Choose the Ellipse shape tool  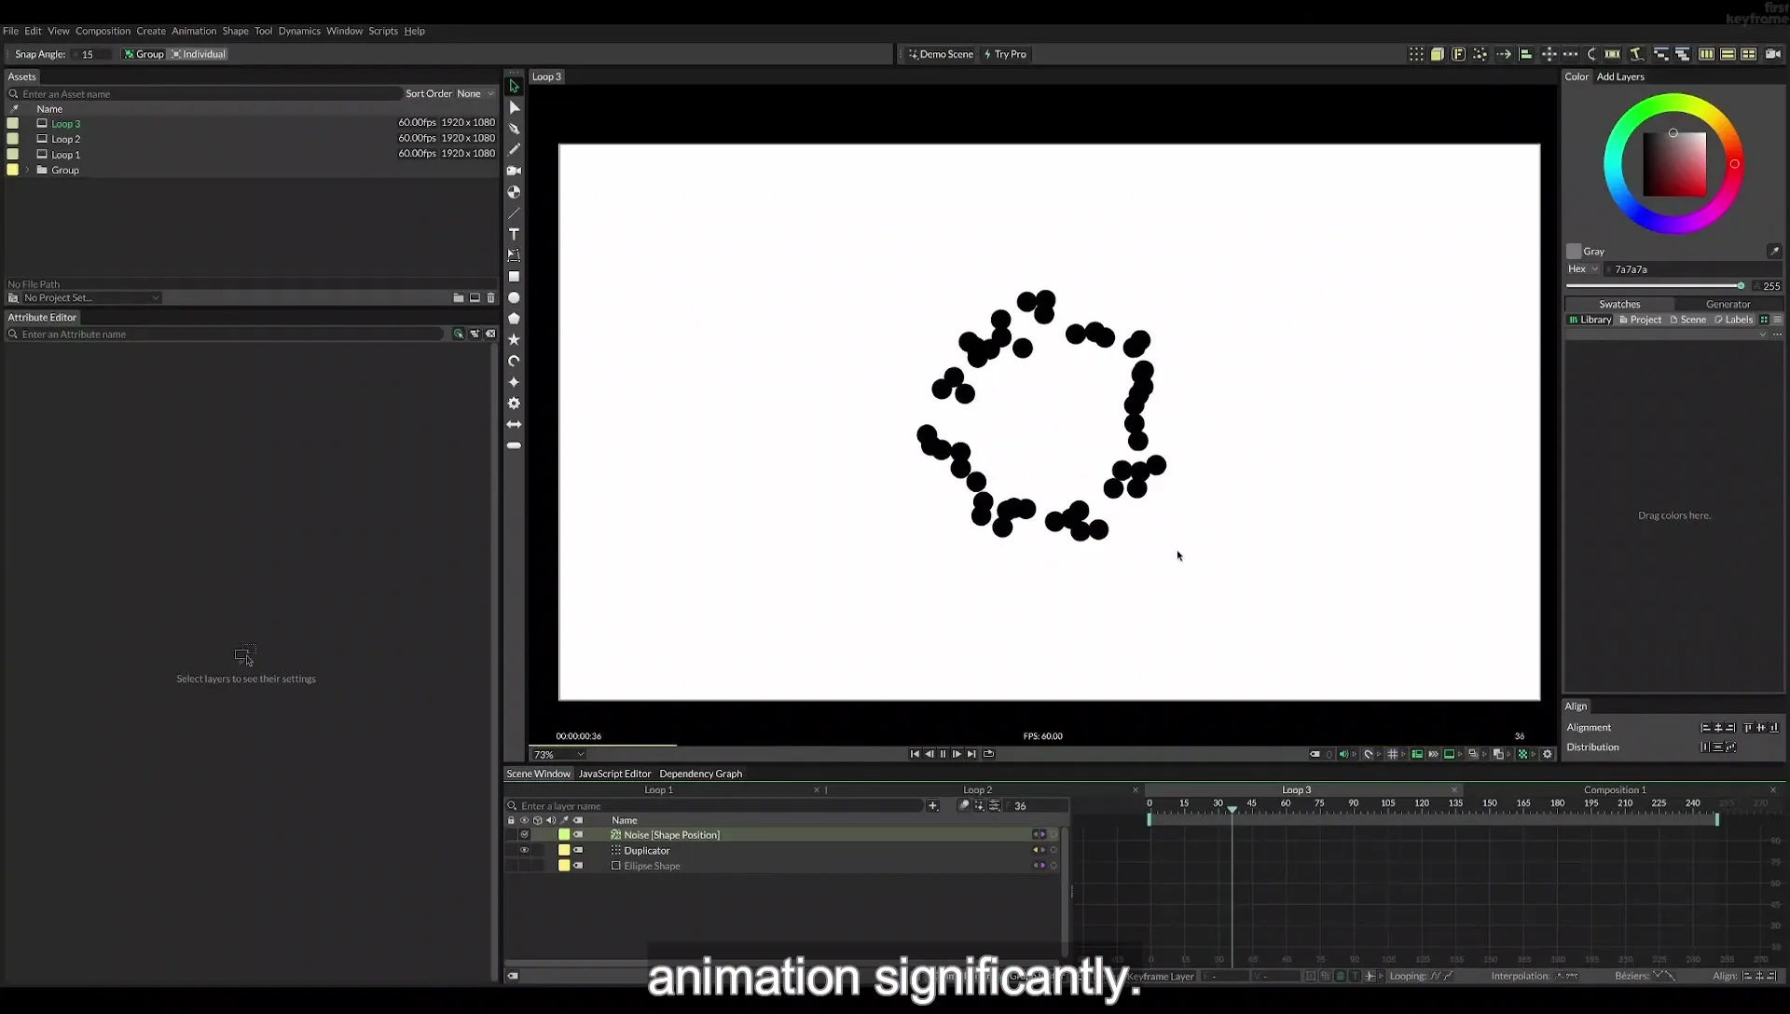coord(514,298)
